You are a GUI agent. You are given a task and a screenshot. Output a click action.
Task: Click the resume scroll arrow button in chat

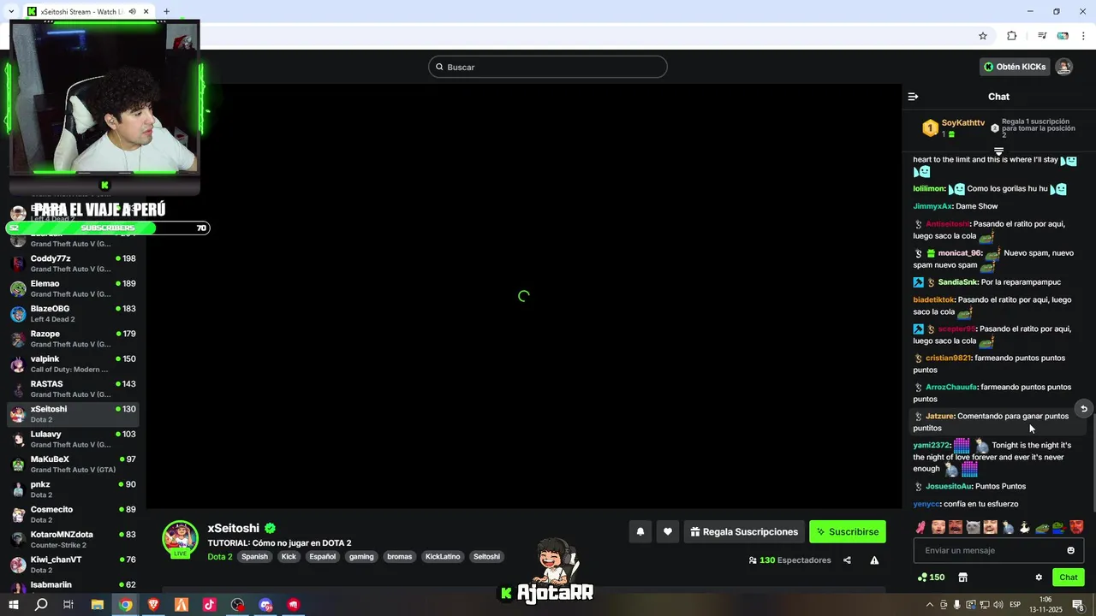pyautogui.click(x=1083, y=409)
